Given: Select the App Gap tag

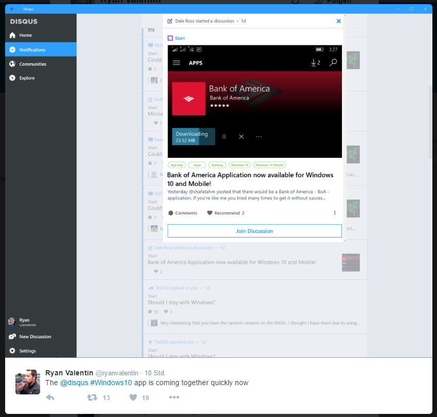Looking at the screenshot, I should (x=177, y=165).
